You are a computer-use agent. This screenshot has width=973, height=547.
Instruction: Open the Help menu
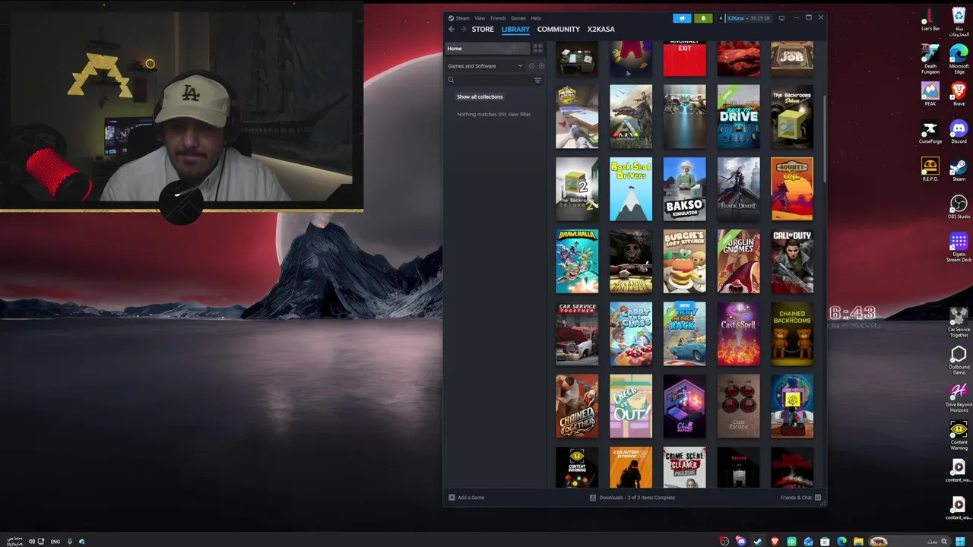[x=536, y=18]
